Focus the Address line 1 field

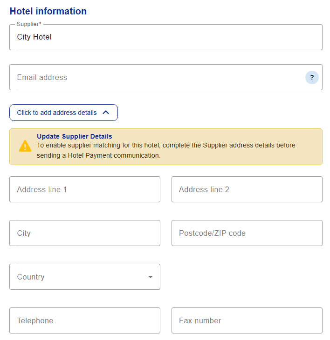click(x=85, y=189)
